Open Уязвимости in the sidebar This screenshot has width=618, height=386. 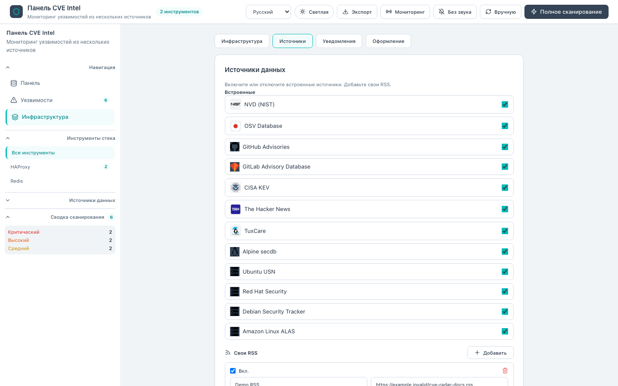(x=60, y=100)
